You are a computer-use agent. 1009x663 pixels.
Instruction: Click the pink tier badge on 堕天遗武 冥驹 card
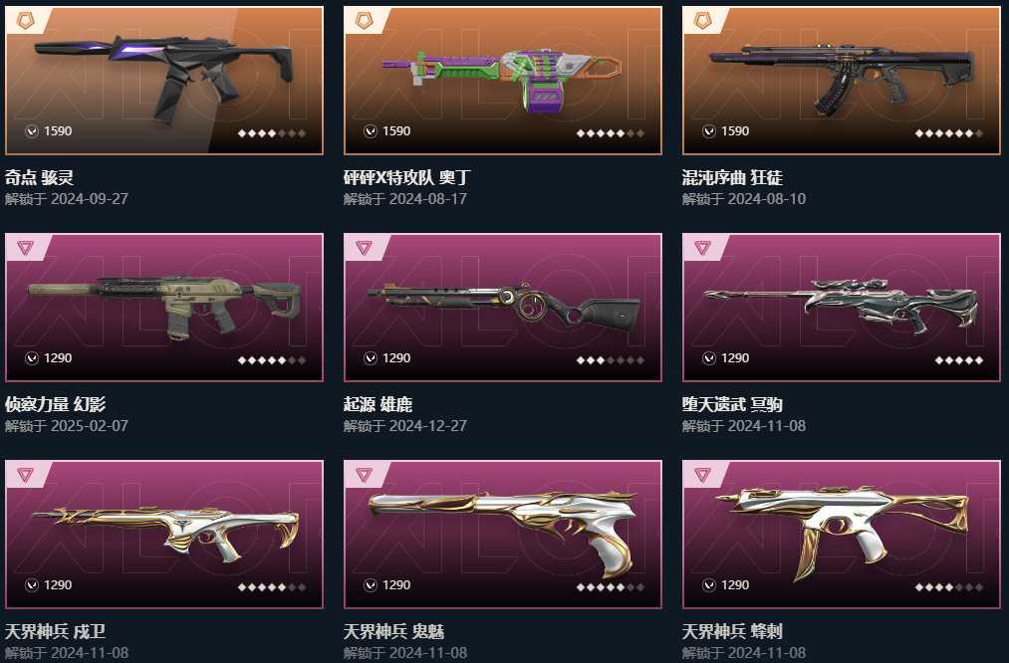[x=702, y=248]
